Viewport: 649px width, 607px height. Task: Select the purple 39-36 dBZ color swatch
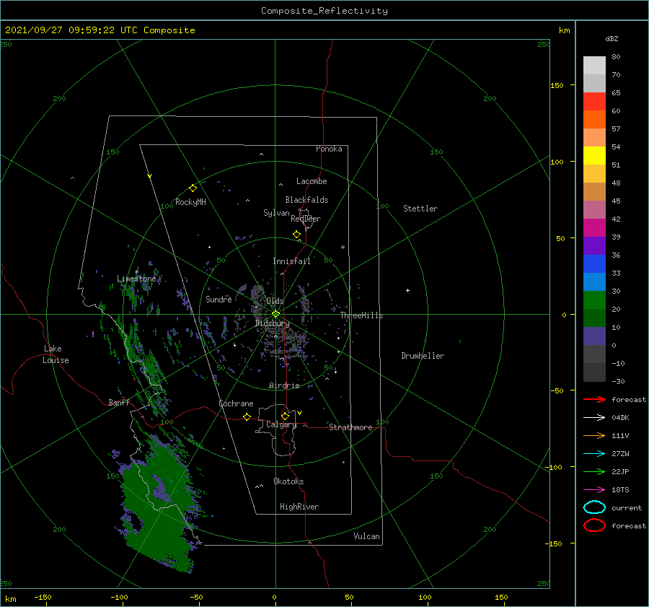(594, 246)
